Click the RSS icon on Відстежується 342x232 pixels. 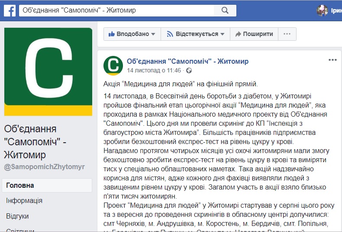coord(170,34)
